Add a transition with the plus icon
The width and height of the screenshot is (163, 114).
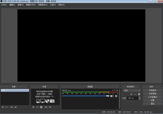[x=131, y=94]
